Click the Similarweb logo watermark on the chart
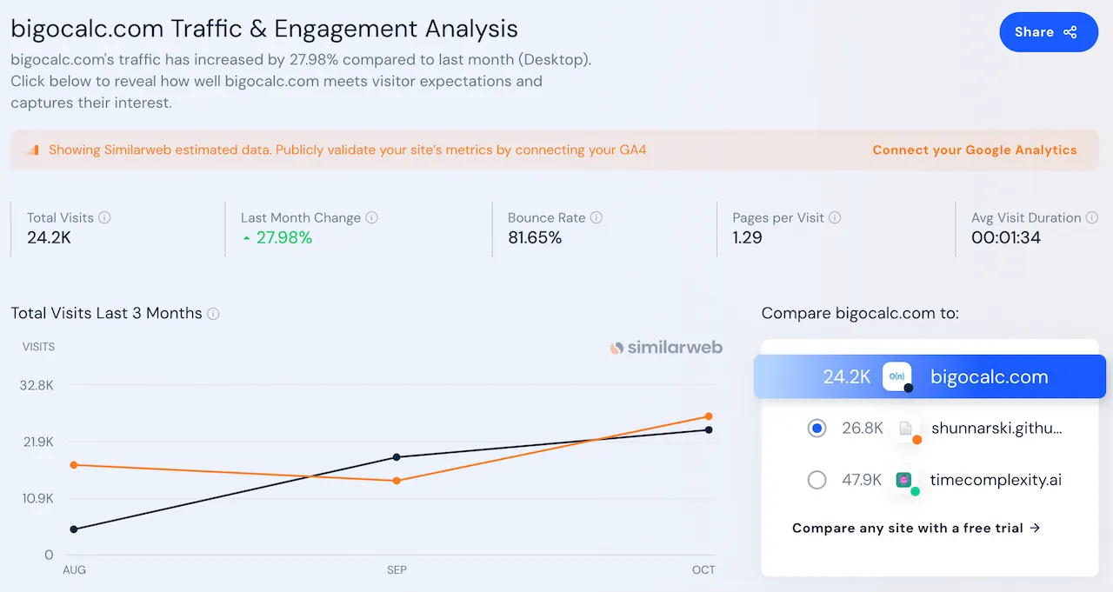 [x=666, y=347]
